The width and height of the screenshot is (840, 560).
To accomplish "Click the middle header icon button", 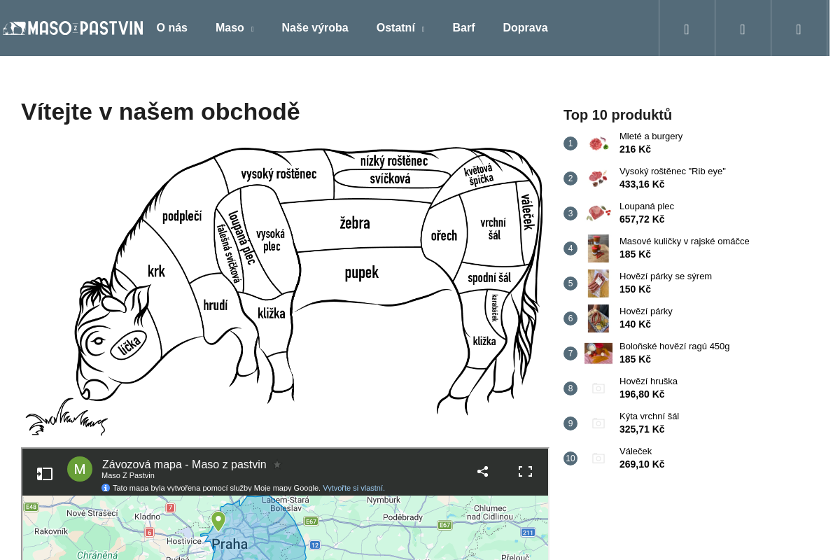I will [x=743, y=28].
